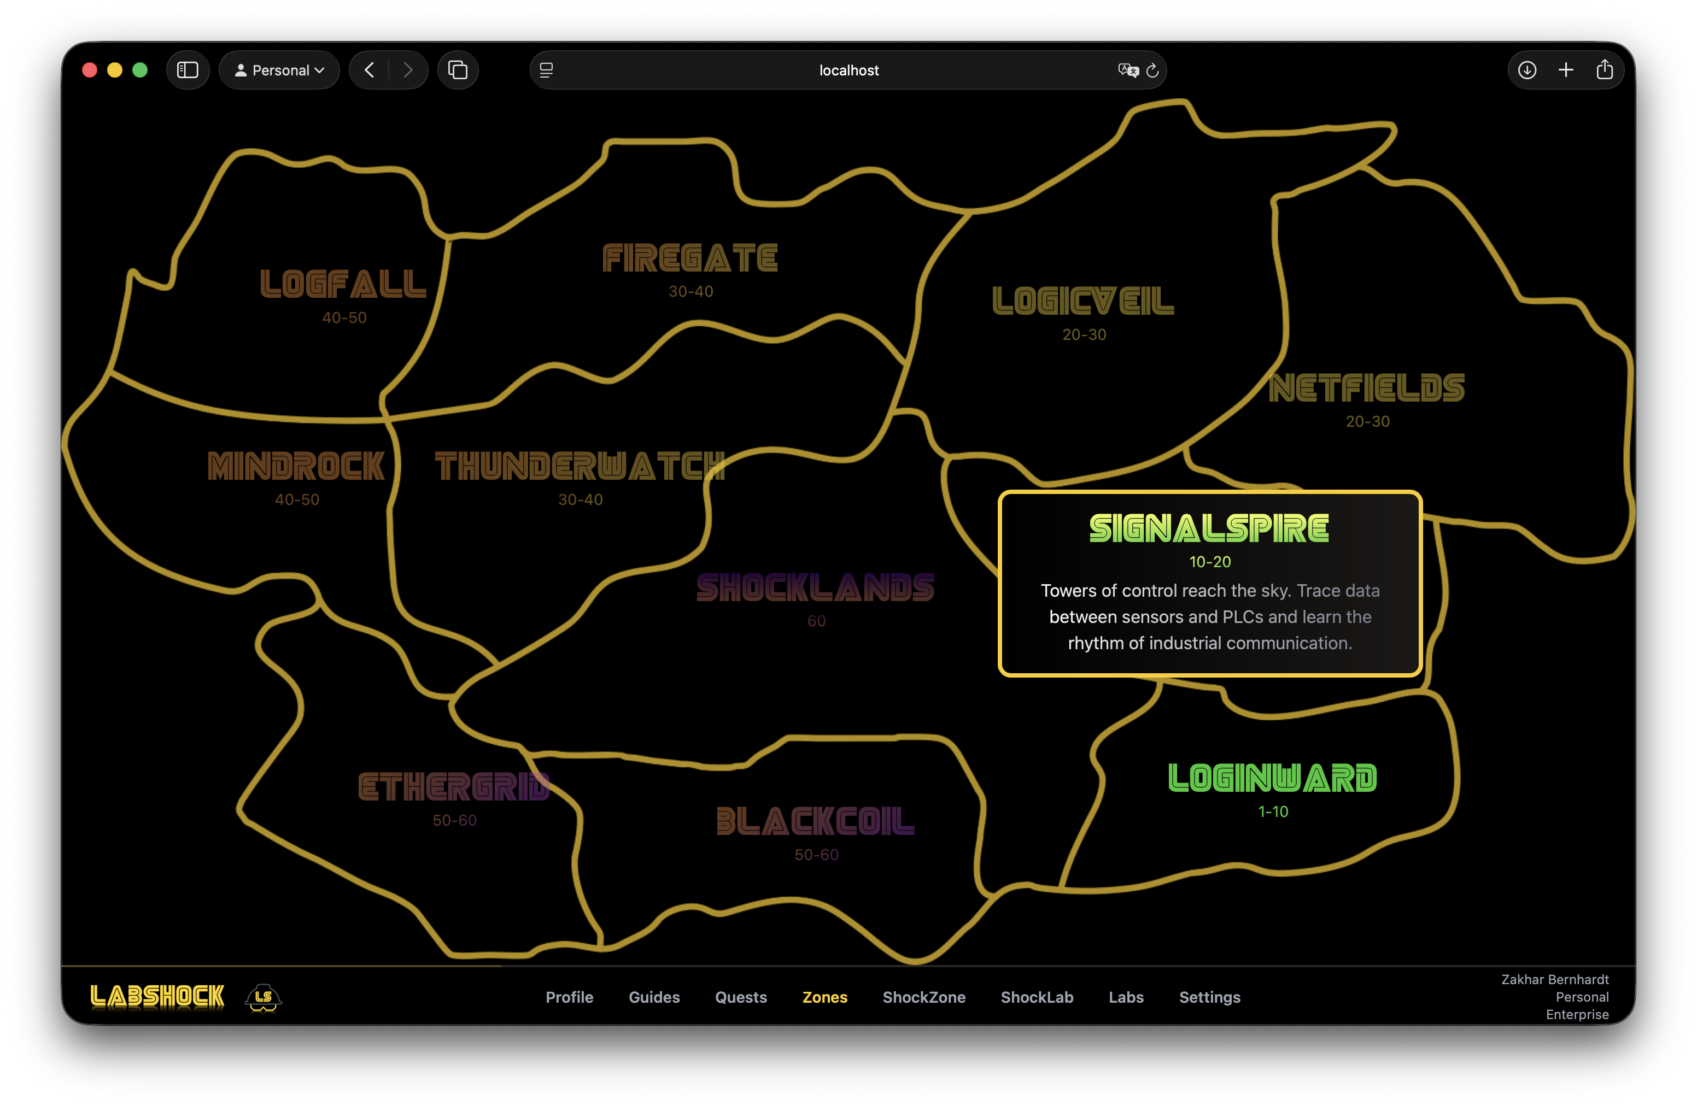Expand the Personal profile dropdown

[x=279, y=70]
